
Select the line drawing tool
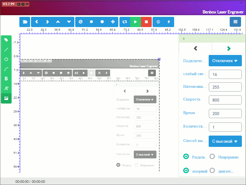(x=6, y=49)
